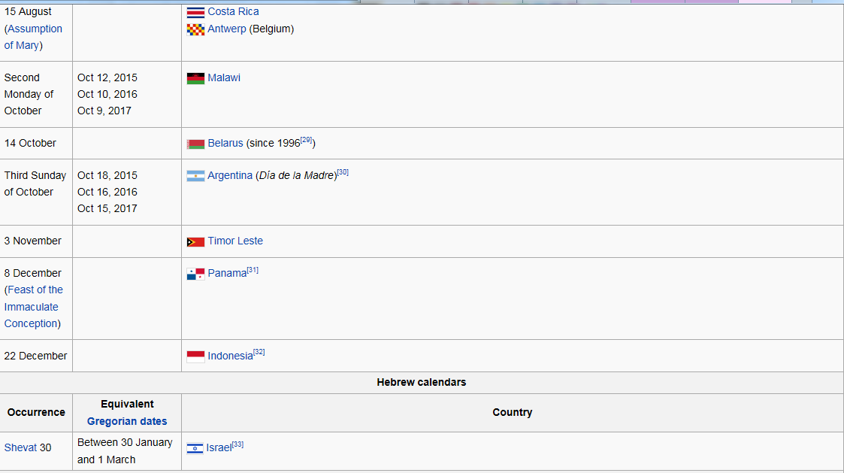Click the Belarus flag icon
This screenshot has width=844, height=473.
point(195,144)
